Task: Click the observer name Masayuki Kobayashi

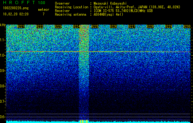Action: point(110,3)
